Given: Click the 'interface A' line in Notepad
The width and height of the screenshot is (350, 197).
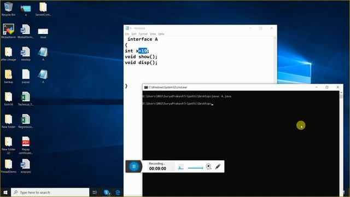Looking at the screenshot, I should point(143,39).
